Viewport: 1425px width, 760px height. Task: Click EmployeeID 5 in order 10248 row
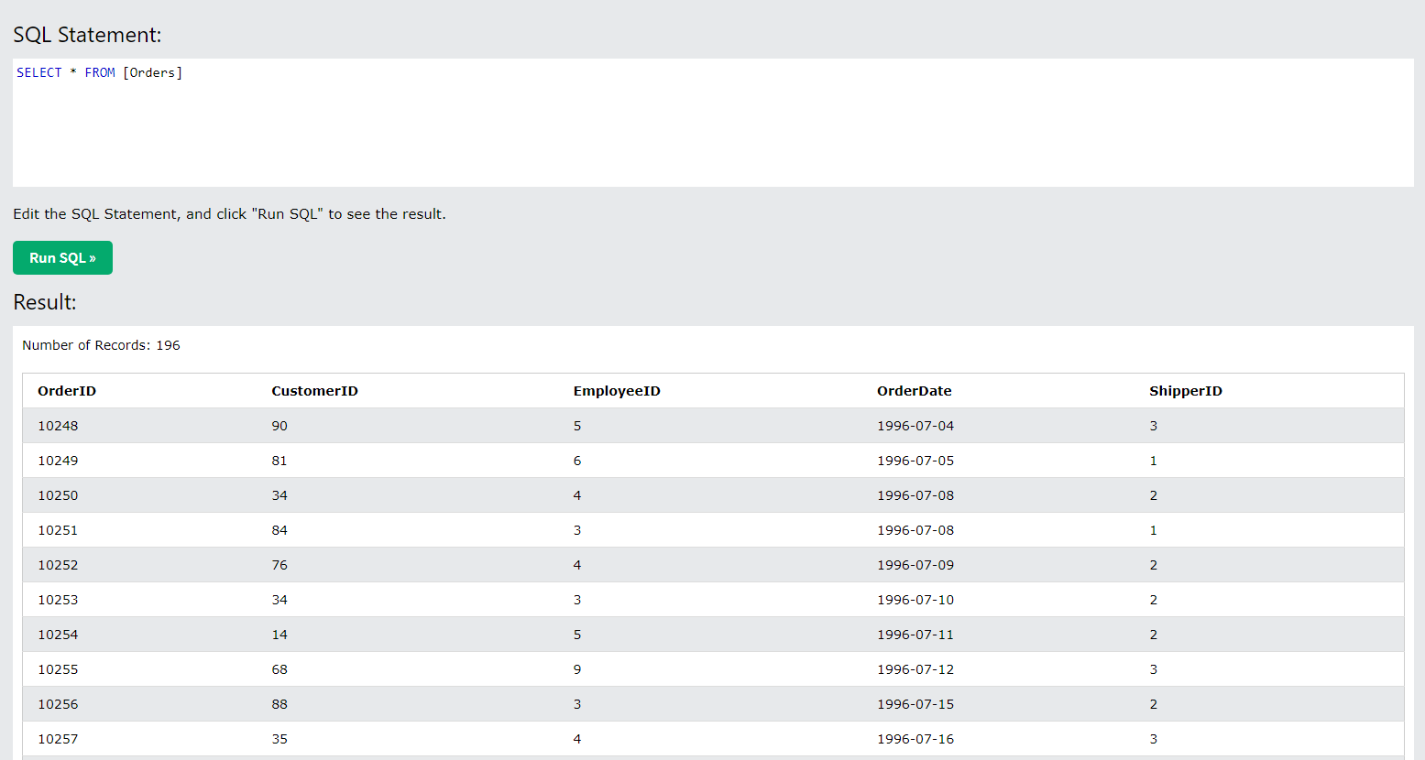point(577,426)
